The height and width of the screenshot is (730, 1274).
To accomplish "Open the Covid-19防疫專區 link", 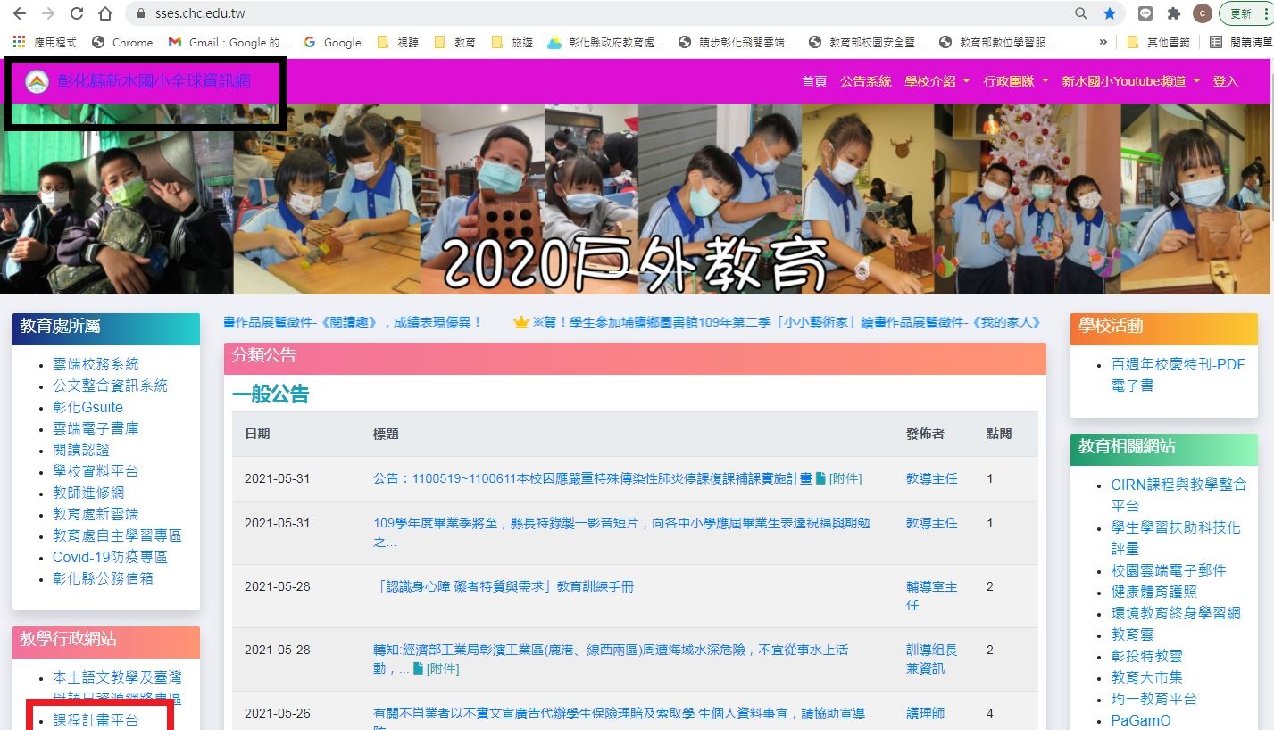I will tap(110, 557).
